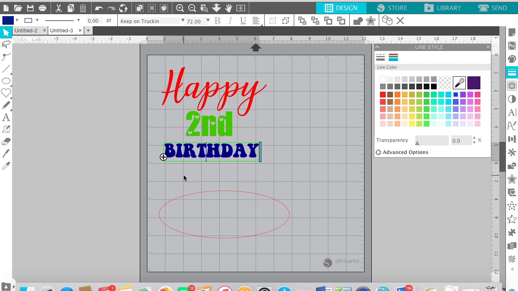518x291 pixels.
Task: Select the Draw an Ellipse tool
Action: [x=6, y=81]
